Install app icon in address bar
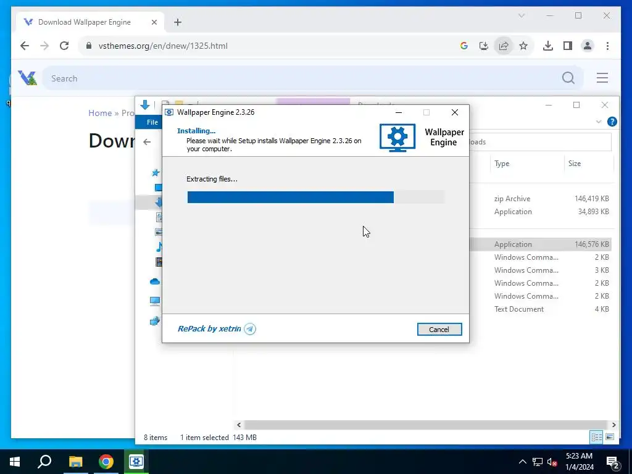632x474 pixels. 484,46
